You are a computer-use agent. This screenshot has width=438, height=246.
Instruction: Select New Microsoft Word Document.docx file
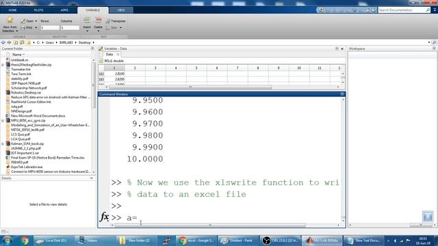[x=38, y=115]
